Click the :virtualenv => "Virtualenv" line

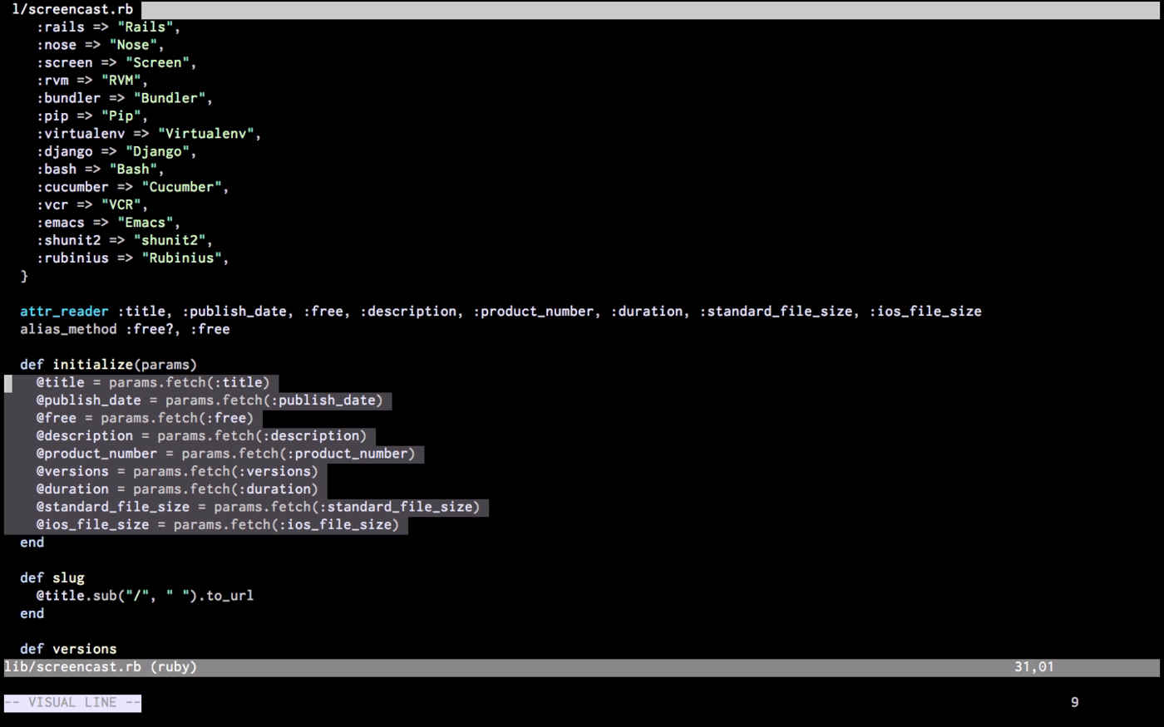point(149,134)
